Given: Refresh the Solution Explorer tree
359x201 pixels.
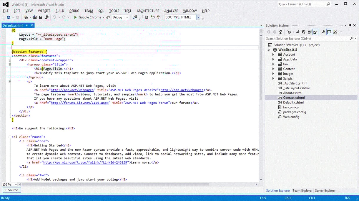Looking at the screenshot, I should click(x=304, y=32).
